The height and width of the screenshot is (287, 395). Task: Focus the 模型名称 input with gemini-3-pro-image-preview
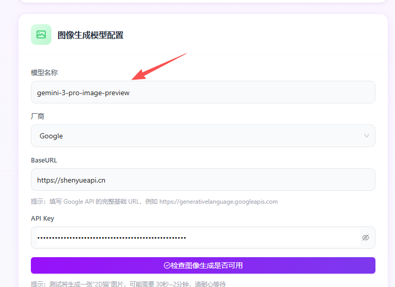tap(203, 93)
